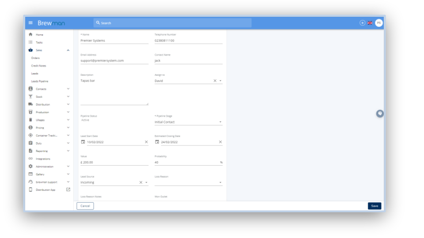Click the Tasks list icon
The width and height of the screenshot is (424, 238).
30,42
